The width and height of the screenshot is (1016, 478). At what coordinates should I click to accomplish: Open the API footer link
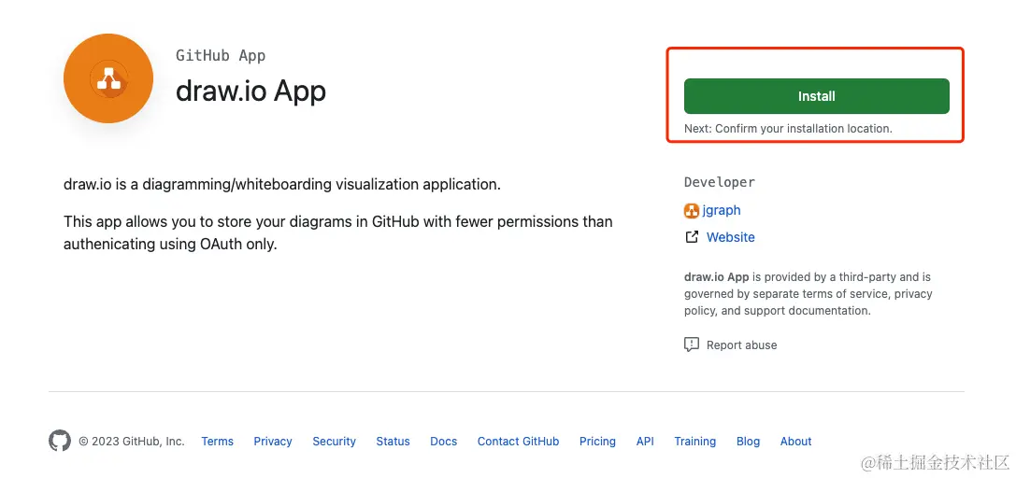tap(645, 442)
